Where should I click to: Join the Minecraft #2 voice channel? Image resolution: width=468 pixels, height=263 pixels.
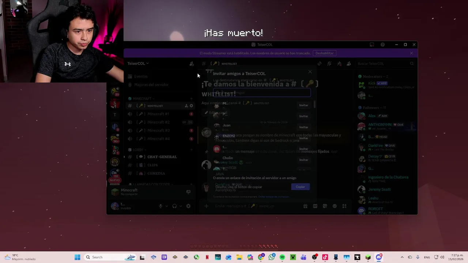click(x=160, y=122)
